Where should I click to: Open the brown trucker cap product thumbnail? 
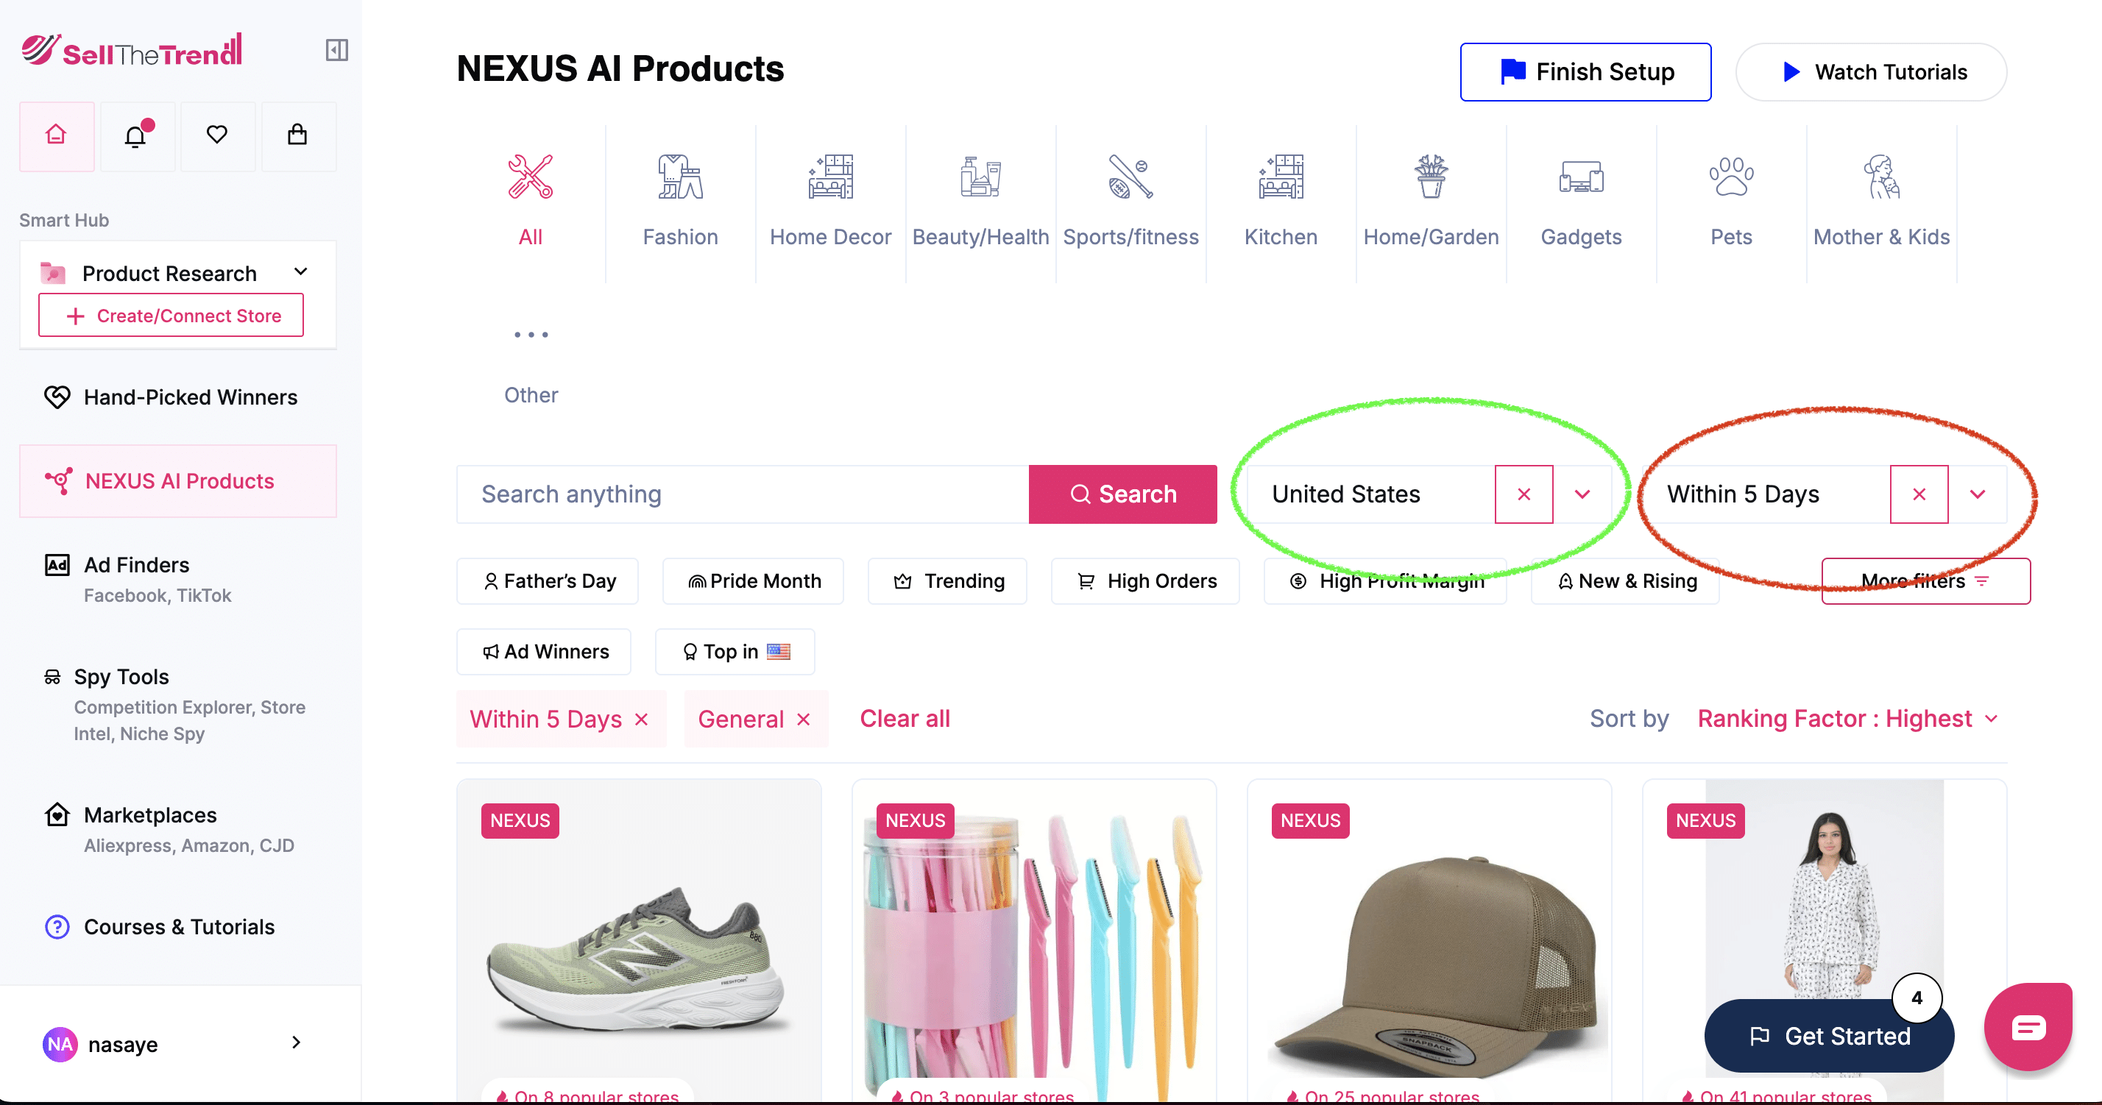(1429, 942)
